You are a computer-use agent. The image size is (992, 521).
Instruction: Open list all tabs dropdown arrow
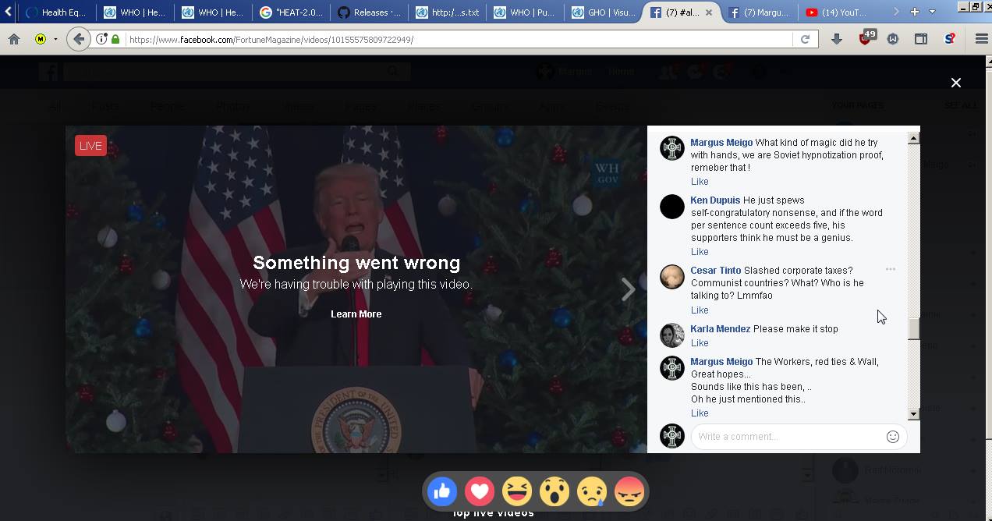pyautogui.click(x=931, y=12)
